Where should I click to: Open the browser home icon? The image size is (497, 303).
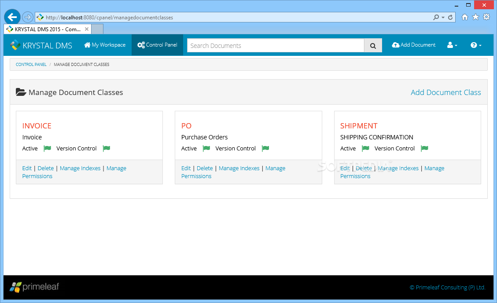(x=465, y=17)
